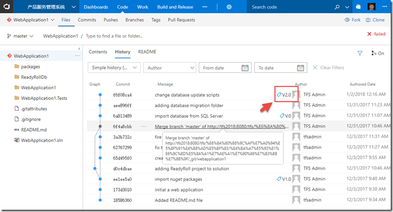
Task: Open the far-right header ellipsis menu
Action: [385, 7]
